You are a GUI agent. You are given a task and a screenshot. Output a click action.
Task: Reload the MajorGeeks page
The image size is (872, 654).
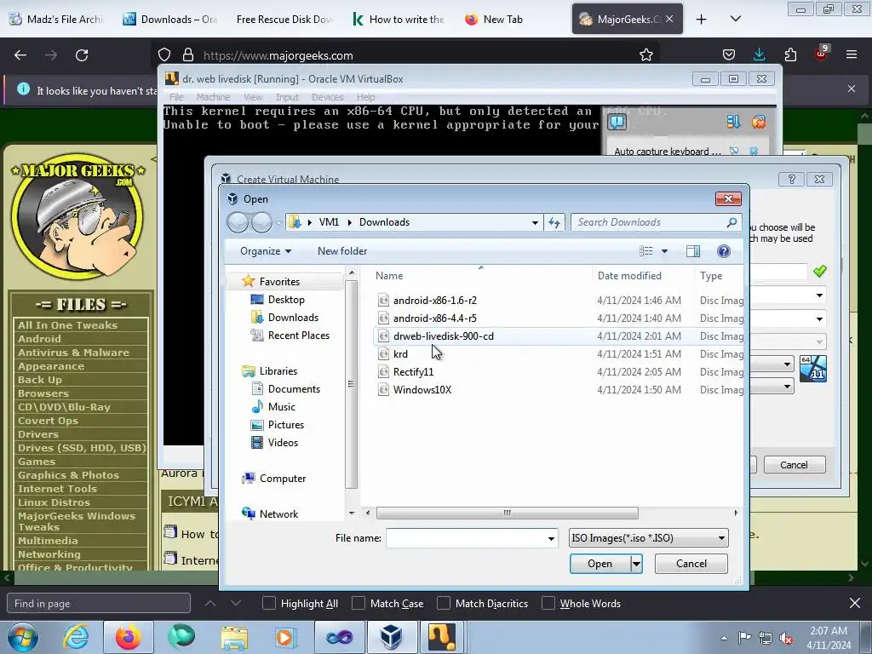point(82,55)
